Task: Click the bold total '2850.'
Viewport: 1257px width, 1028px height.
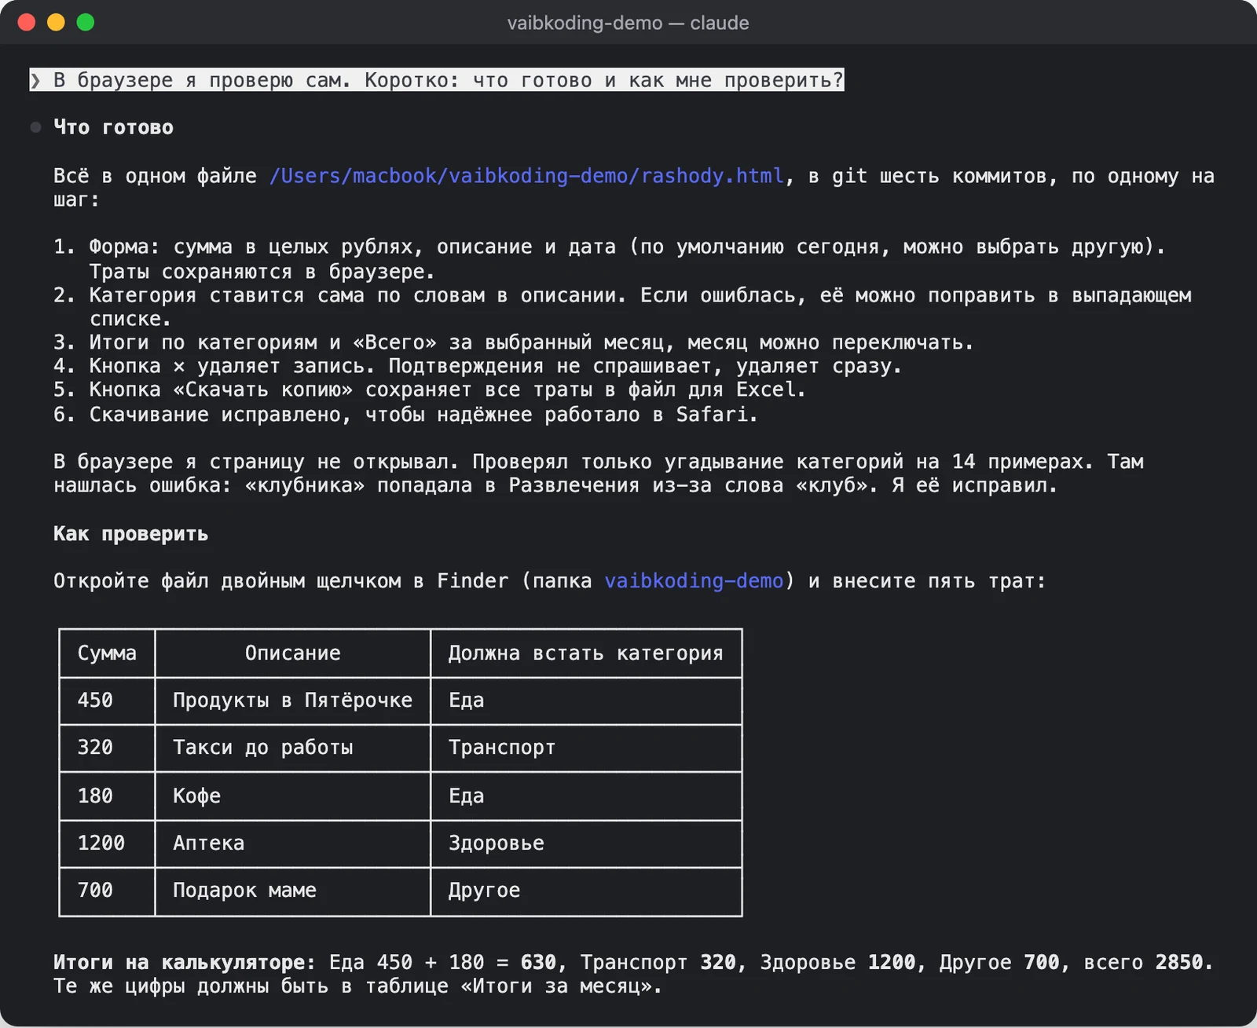Action: (1184, 963)
